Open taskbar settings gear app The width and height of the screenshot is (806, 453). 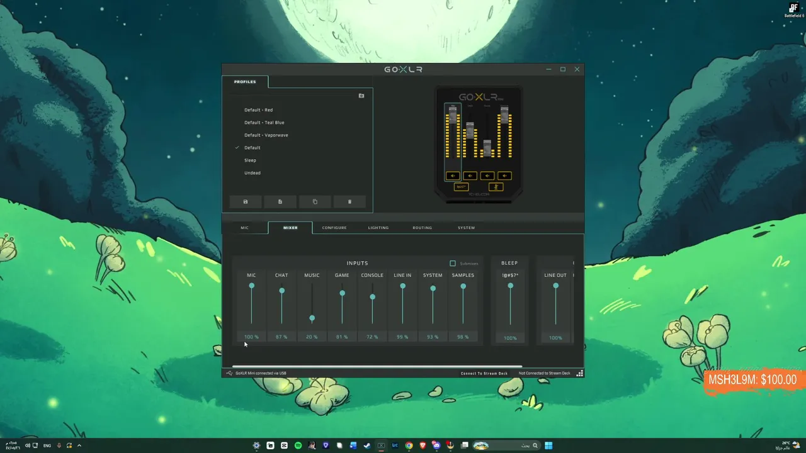(256, 445)
